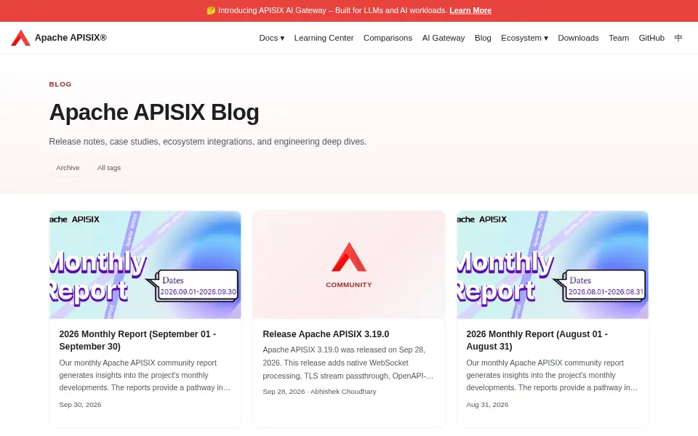Click the 3.19.0 release summary text
The image size is (698, 436).
point(348,363)
